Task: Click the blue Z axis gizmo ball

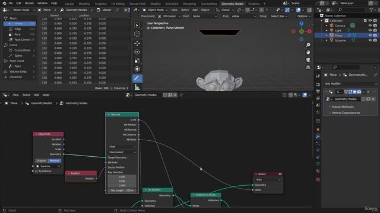Action: (x=301, y=24)
